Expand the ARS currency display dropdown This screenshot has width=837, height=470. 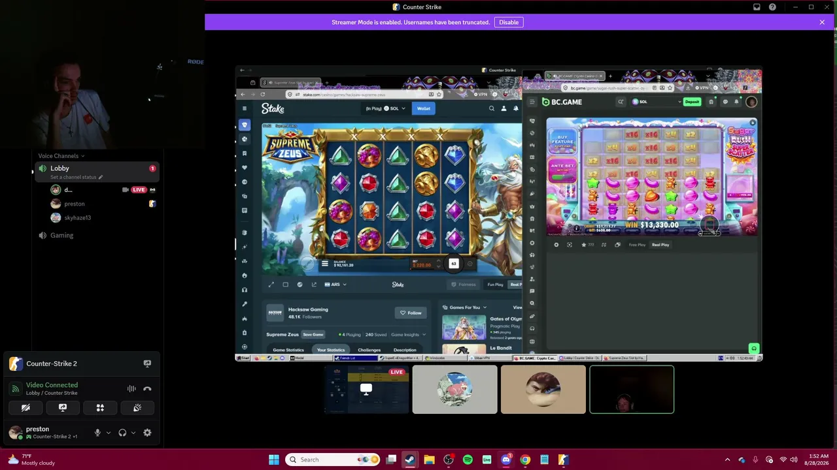click(x=335, y=285)
